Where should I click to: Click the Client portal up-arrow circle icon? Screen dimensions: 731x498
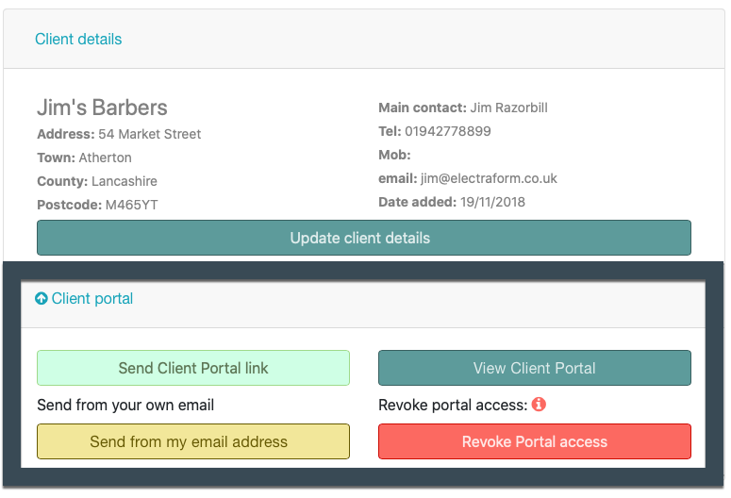click(x=42, y=298)
